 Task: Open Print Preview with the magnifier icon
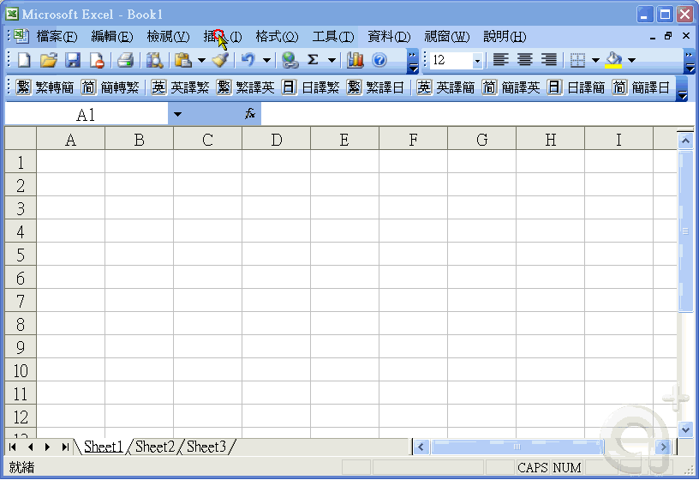pyautogui.click(x=155, y=60)
